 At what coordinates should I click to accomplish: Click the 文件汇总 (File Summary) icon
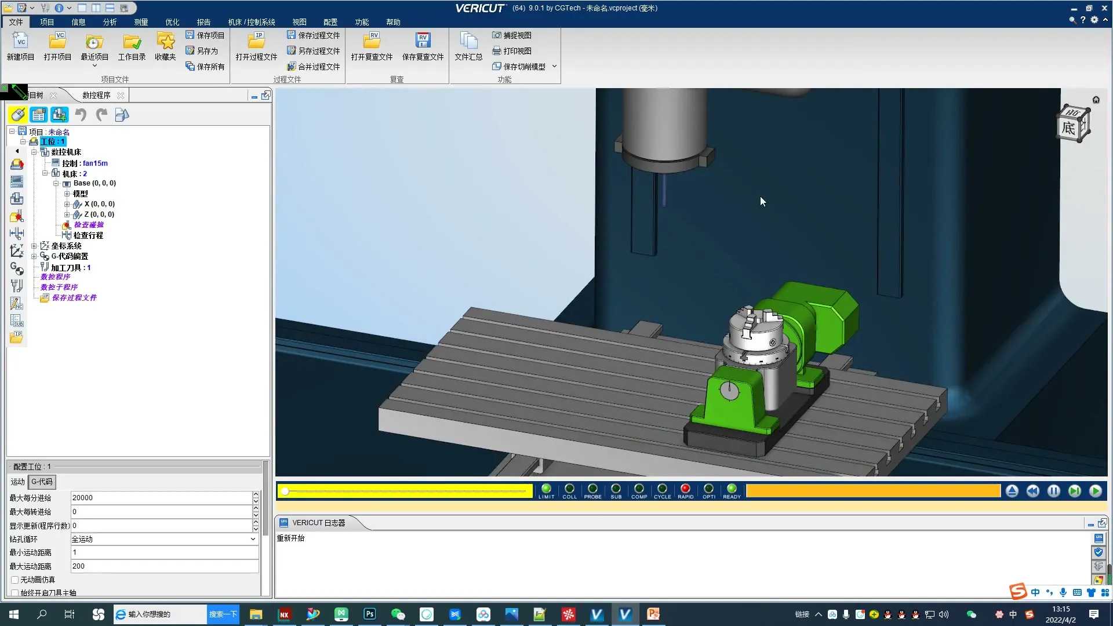click(468, 41)
